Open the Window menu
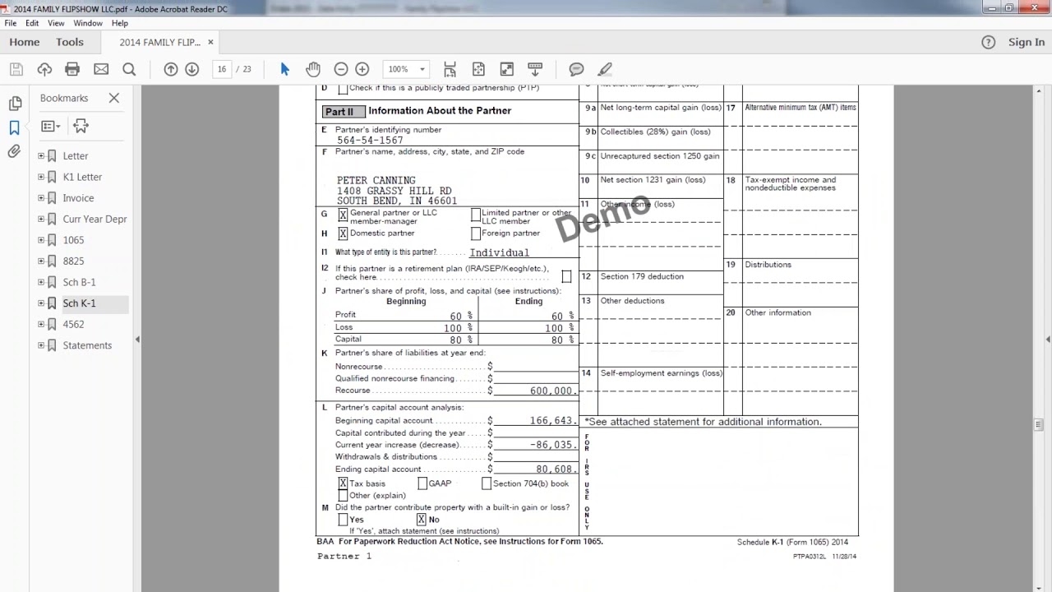Screen dimensions: 1052x592 point(88,23)
